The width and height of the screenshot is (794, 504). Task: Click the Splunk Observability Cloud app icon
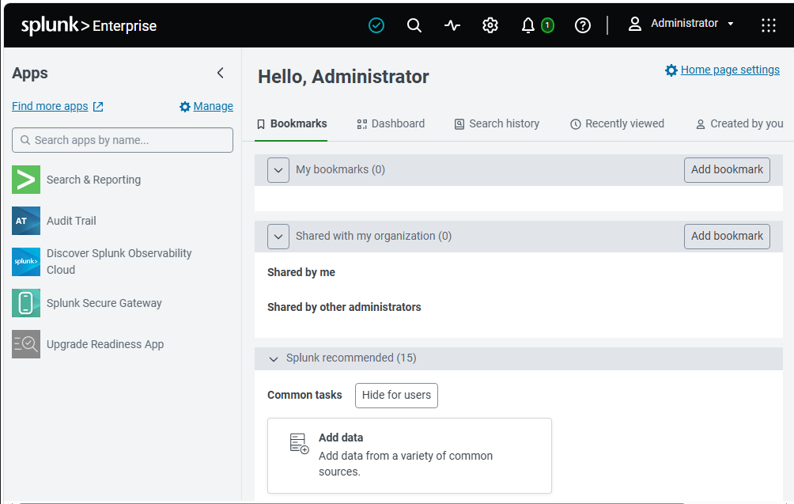coord(26,261)
